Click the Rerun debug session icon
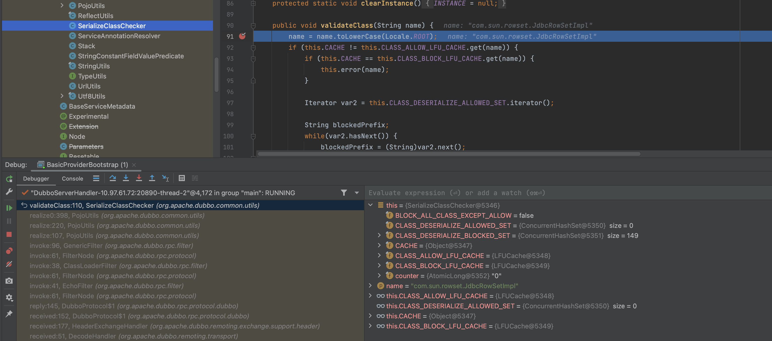 click(x=9, y=179)
